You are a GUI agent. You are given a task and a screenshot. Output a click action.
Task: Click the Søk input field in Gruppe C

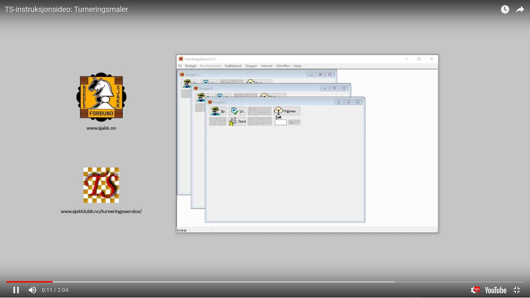280,123
